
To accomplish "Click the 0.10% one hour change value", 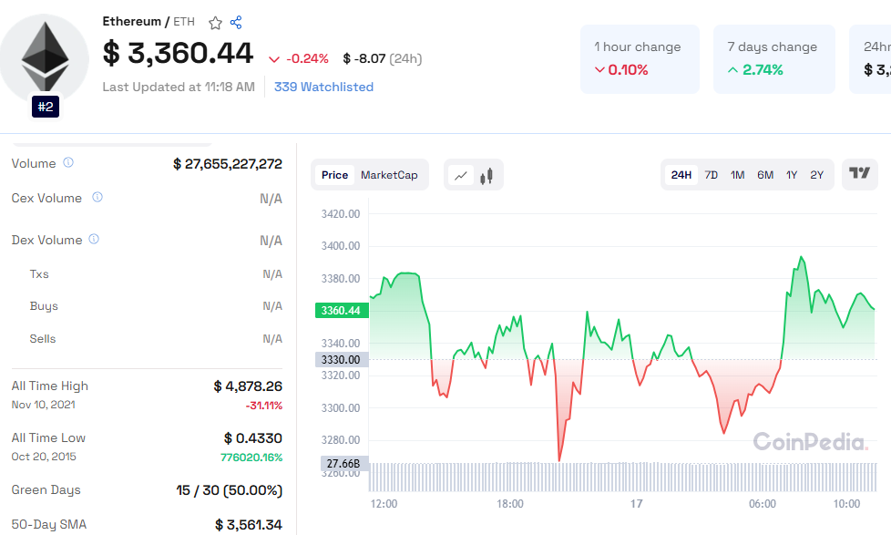I will click(628, 70).
